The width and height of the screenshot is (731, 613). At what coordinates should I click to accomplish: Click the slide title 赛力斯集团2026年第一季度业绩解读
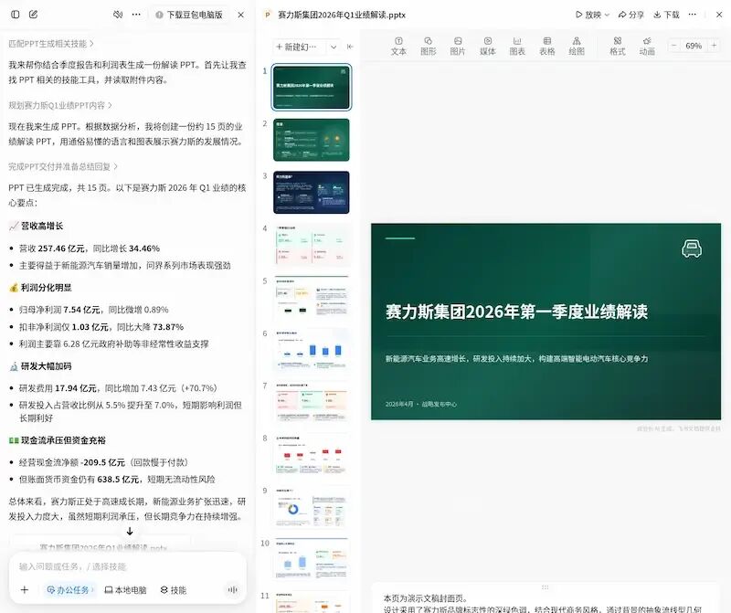click(516, 312)
